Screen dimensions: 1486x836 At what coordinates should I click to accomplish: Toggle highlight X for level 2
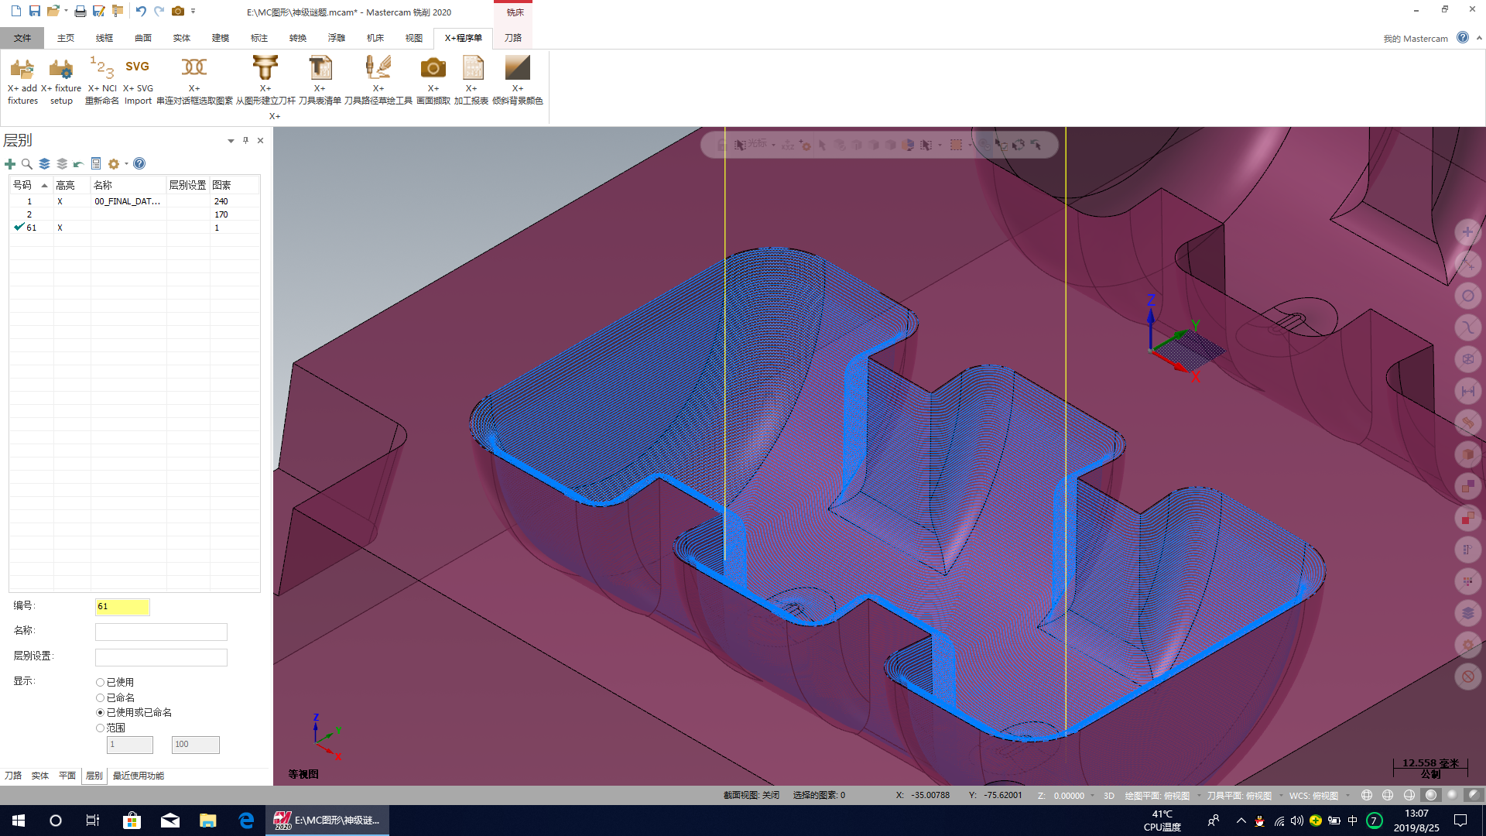tap(60, 214)
